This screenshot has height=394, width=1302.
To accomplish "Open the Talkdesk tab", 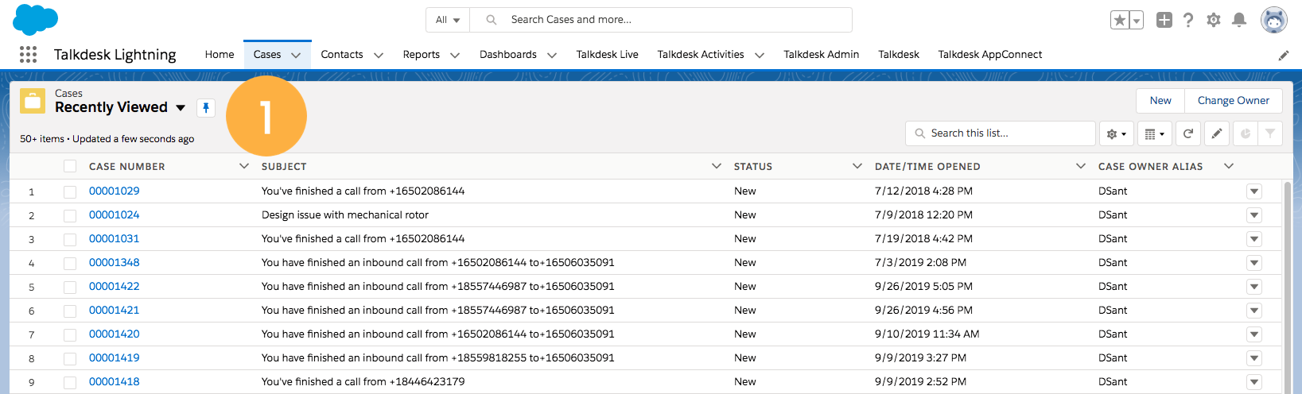I will (899, 55).
